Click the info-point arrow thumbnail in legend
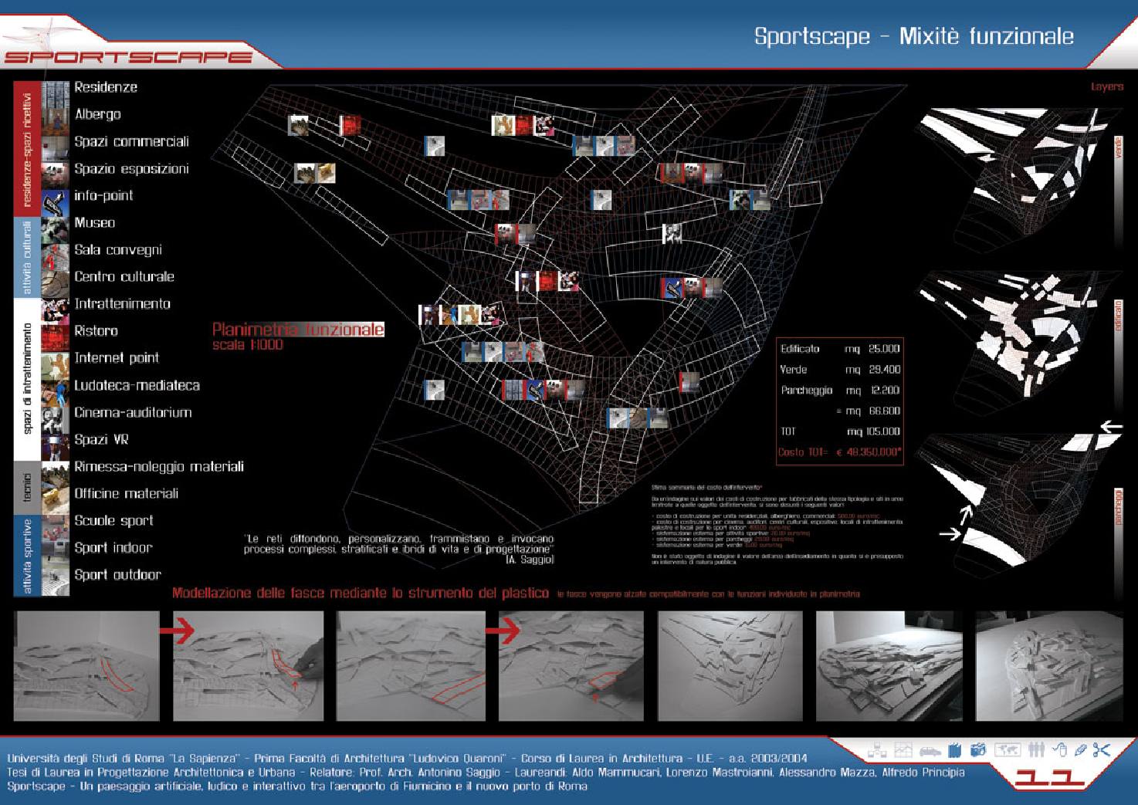Screen dimensions: 1138x805 click(55, 197)
